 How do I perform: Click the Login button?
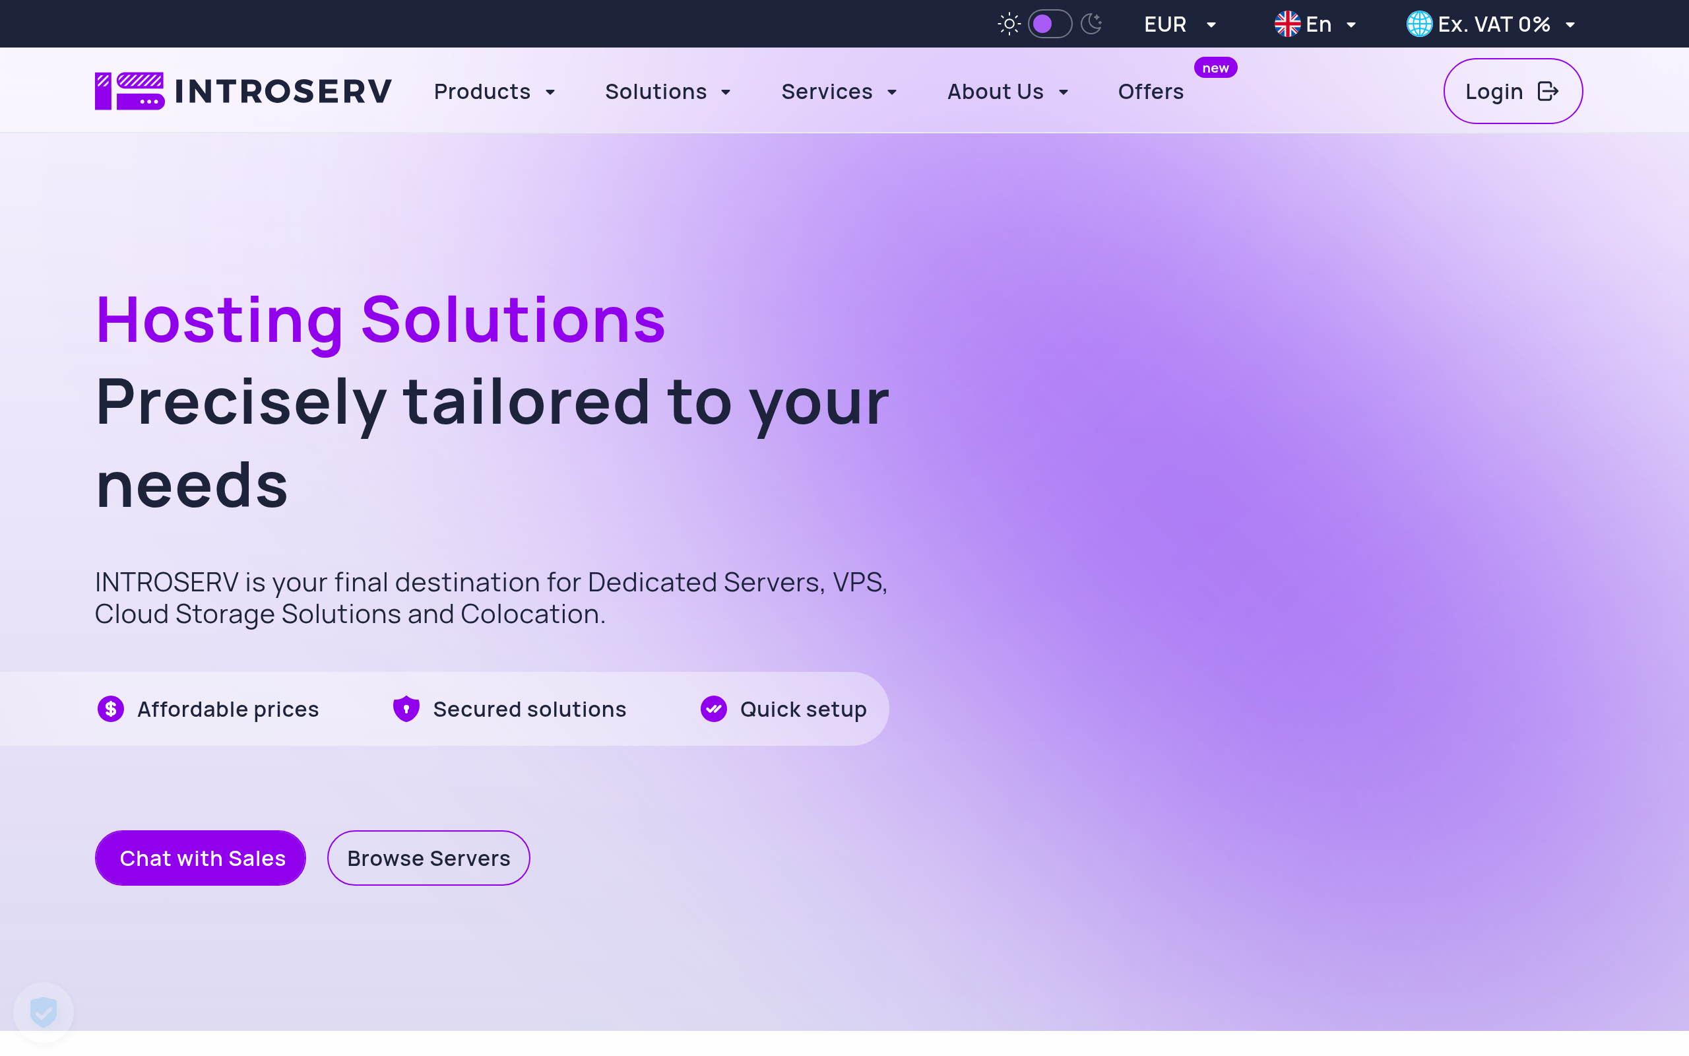(x=1512, y=91)
